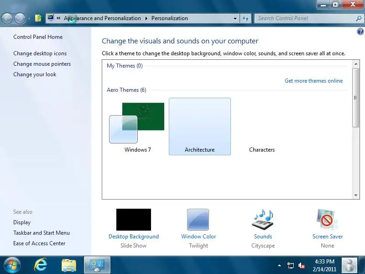
Task: Close the Personalization window
Action: pyautogui.click(x=353, y=4)
